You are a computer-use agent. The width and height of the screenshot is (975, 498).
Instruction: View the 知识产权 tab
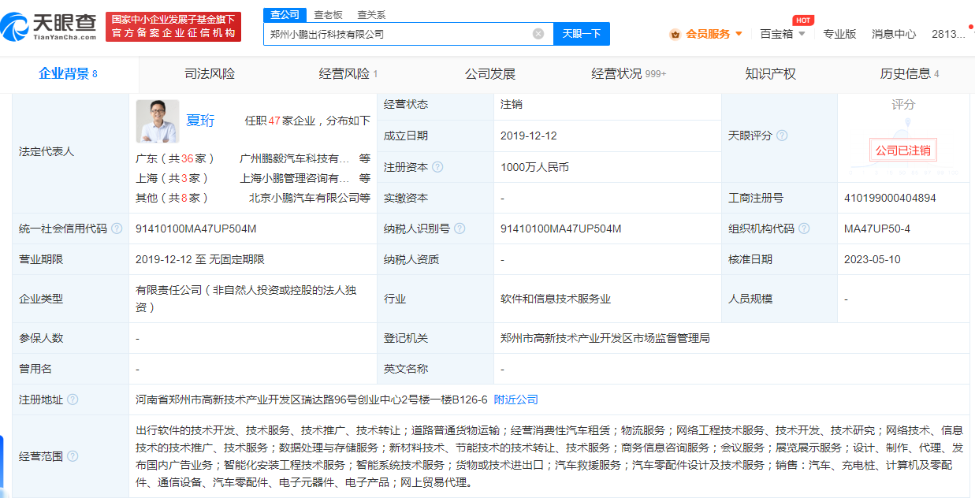[x=771, y=74]
